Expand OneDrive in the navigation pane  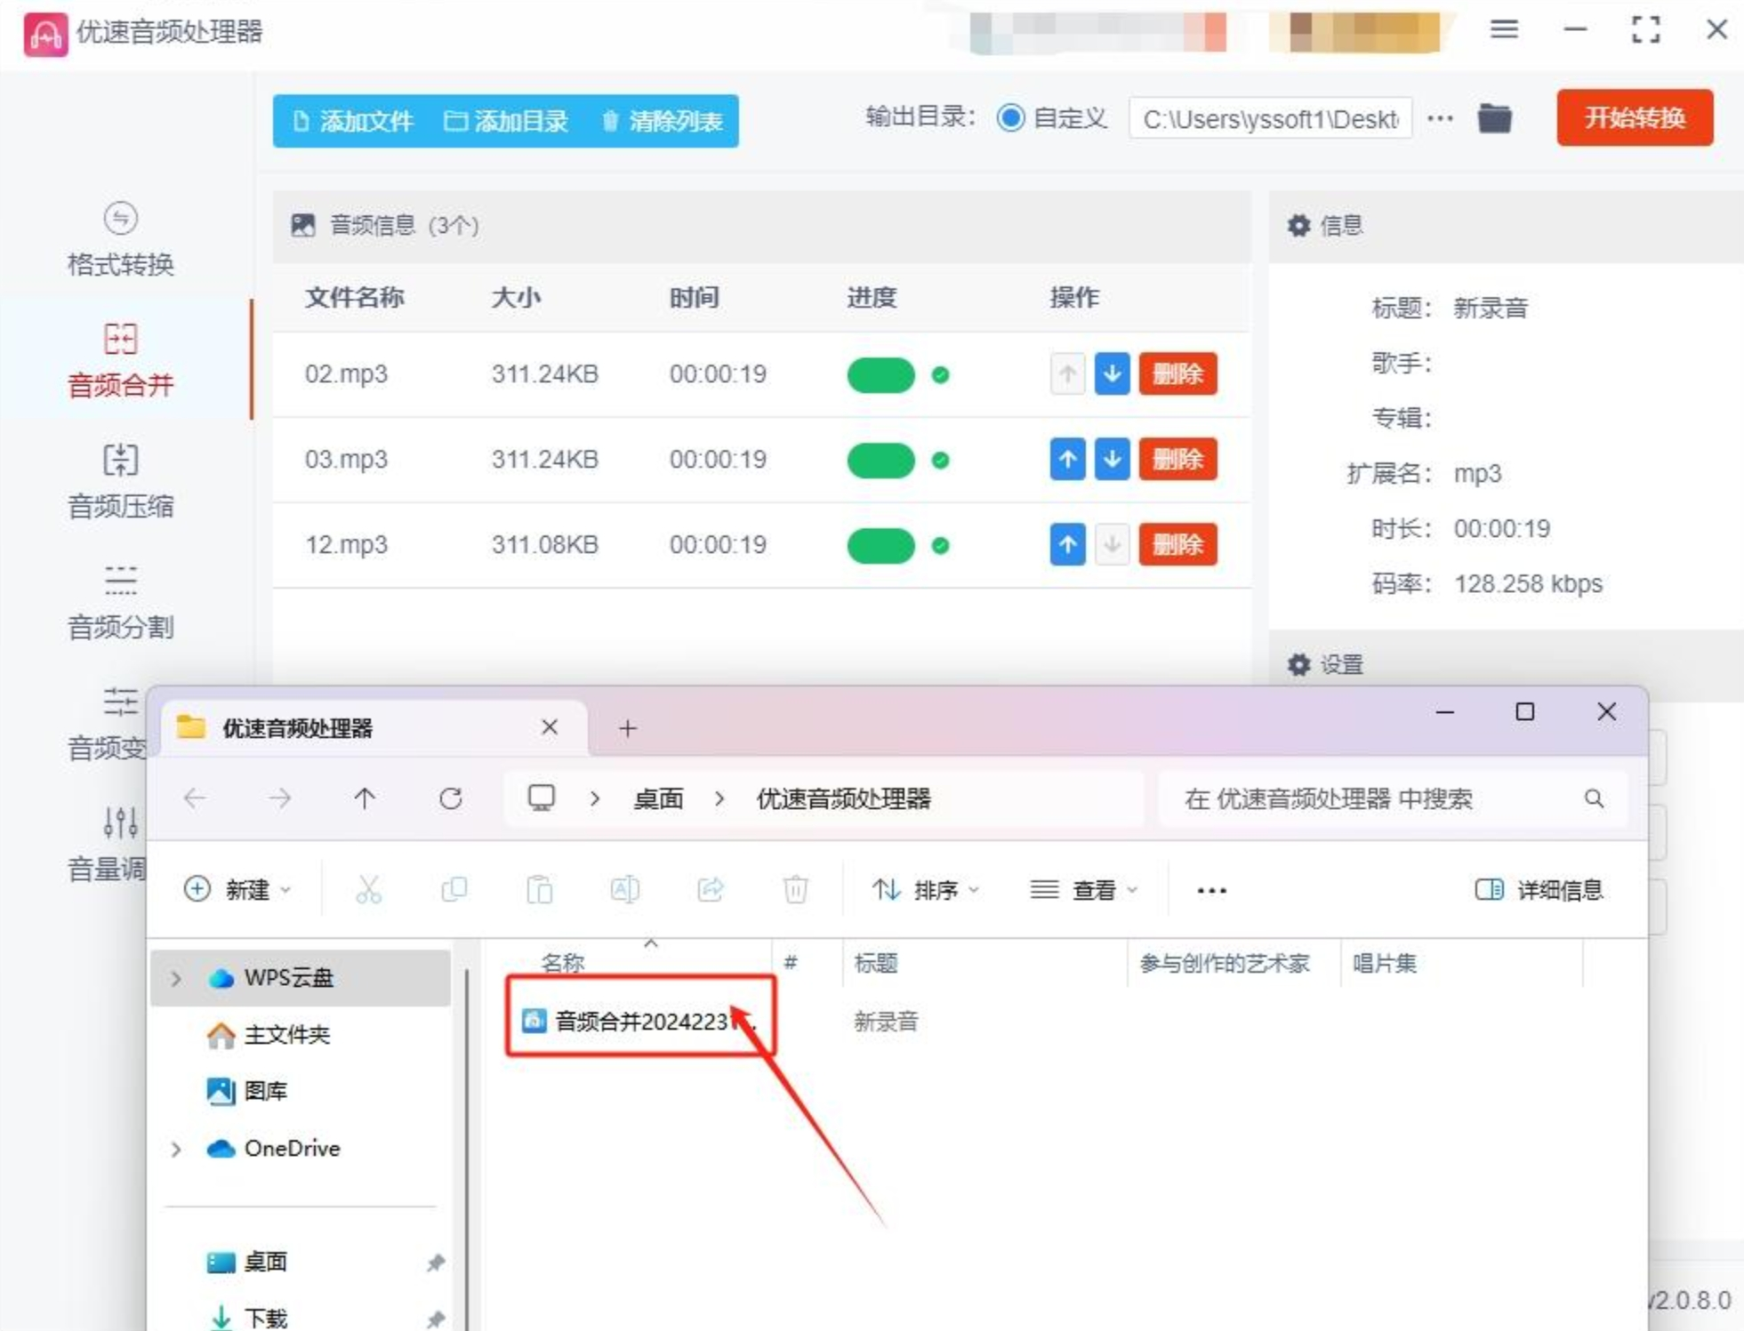176,1150
